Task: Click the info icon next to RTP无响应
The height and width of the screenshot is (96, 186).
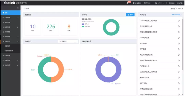Action: point(179,43)
